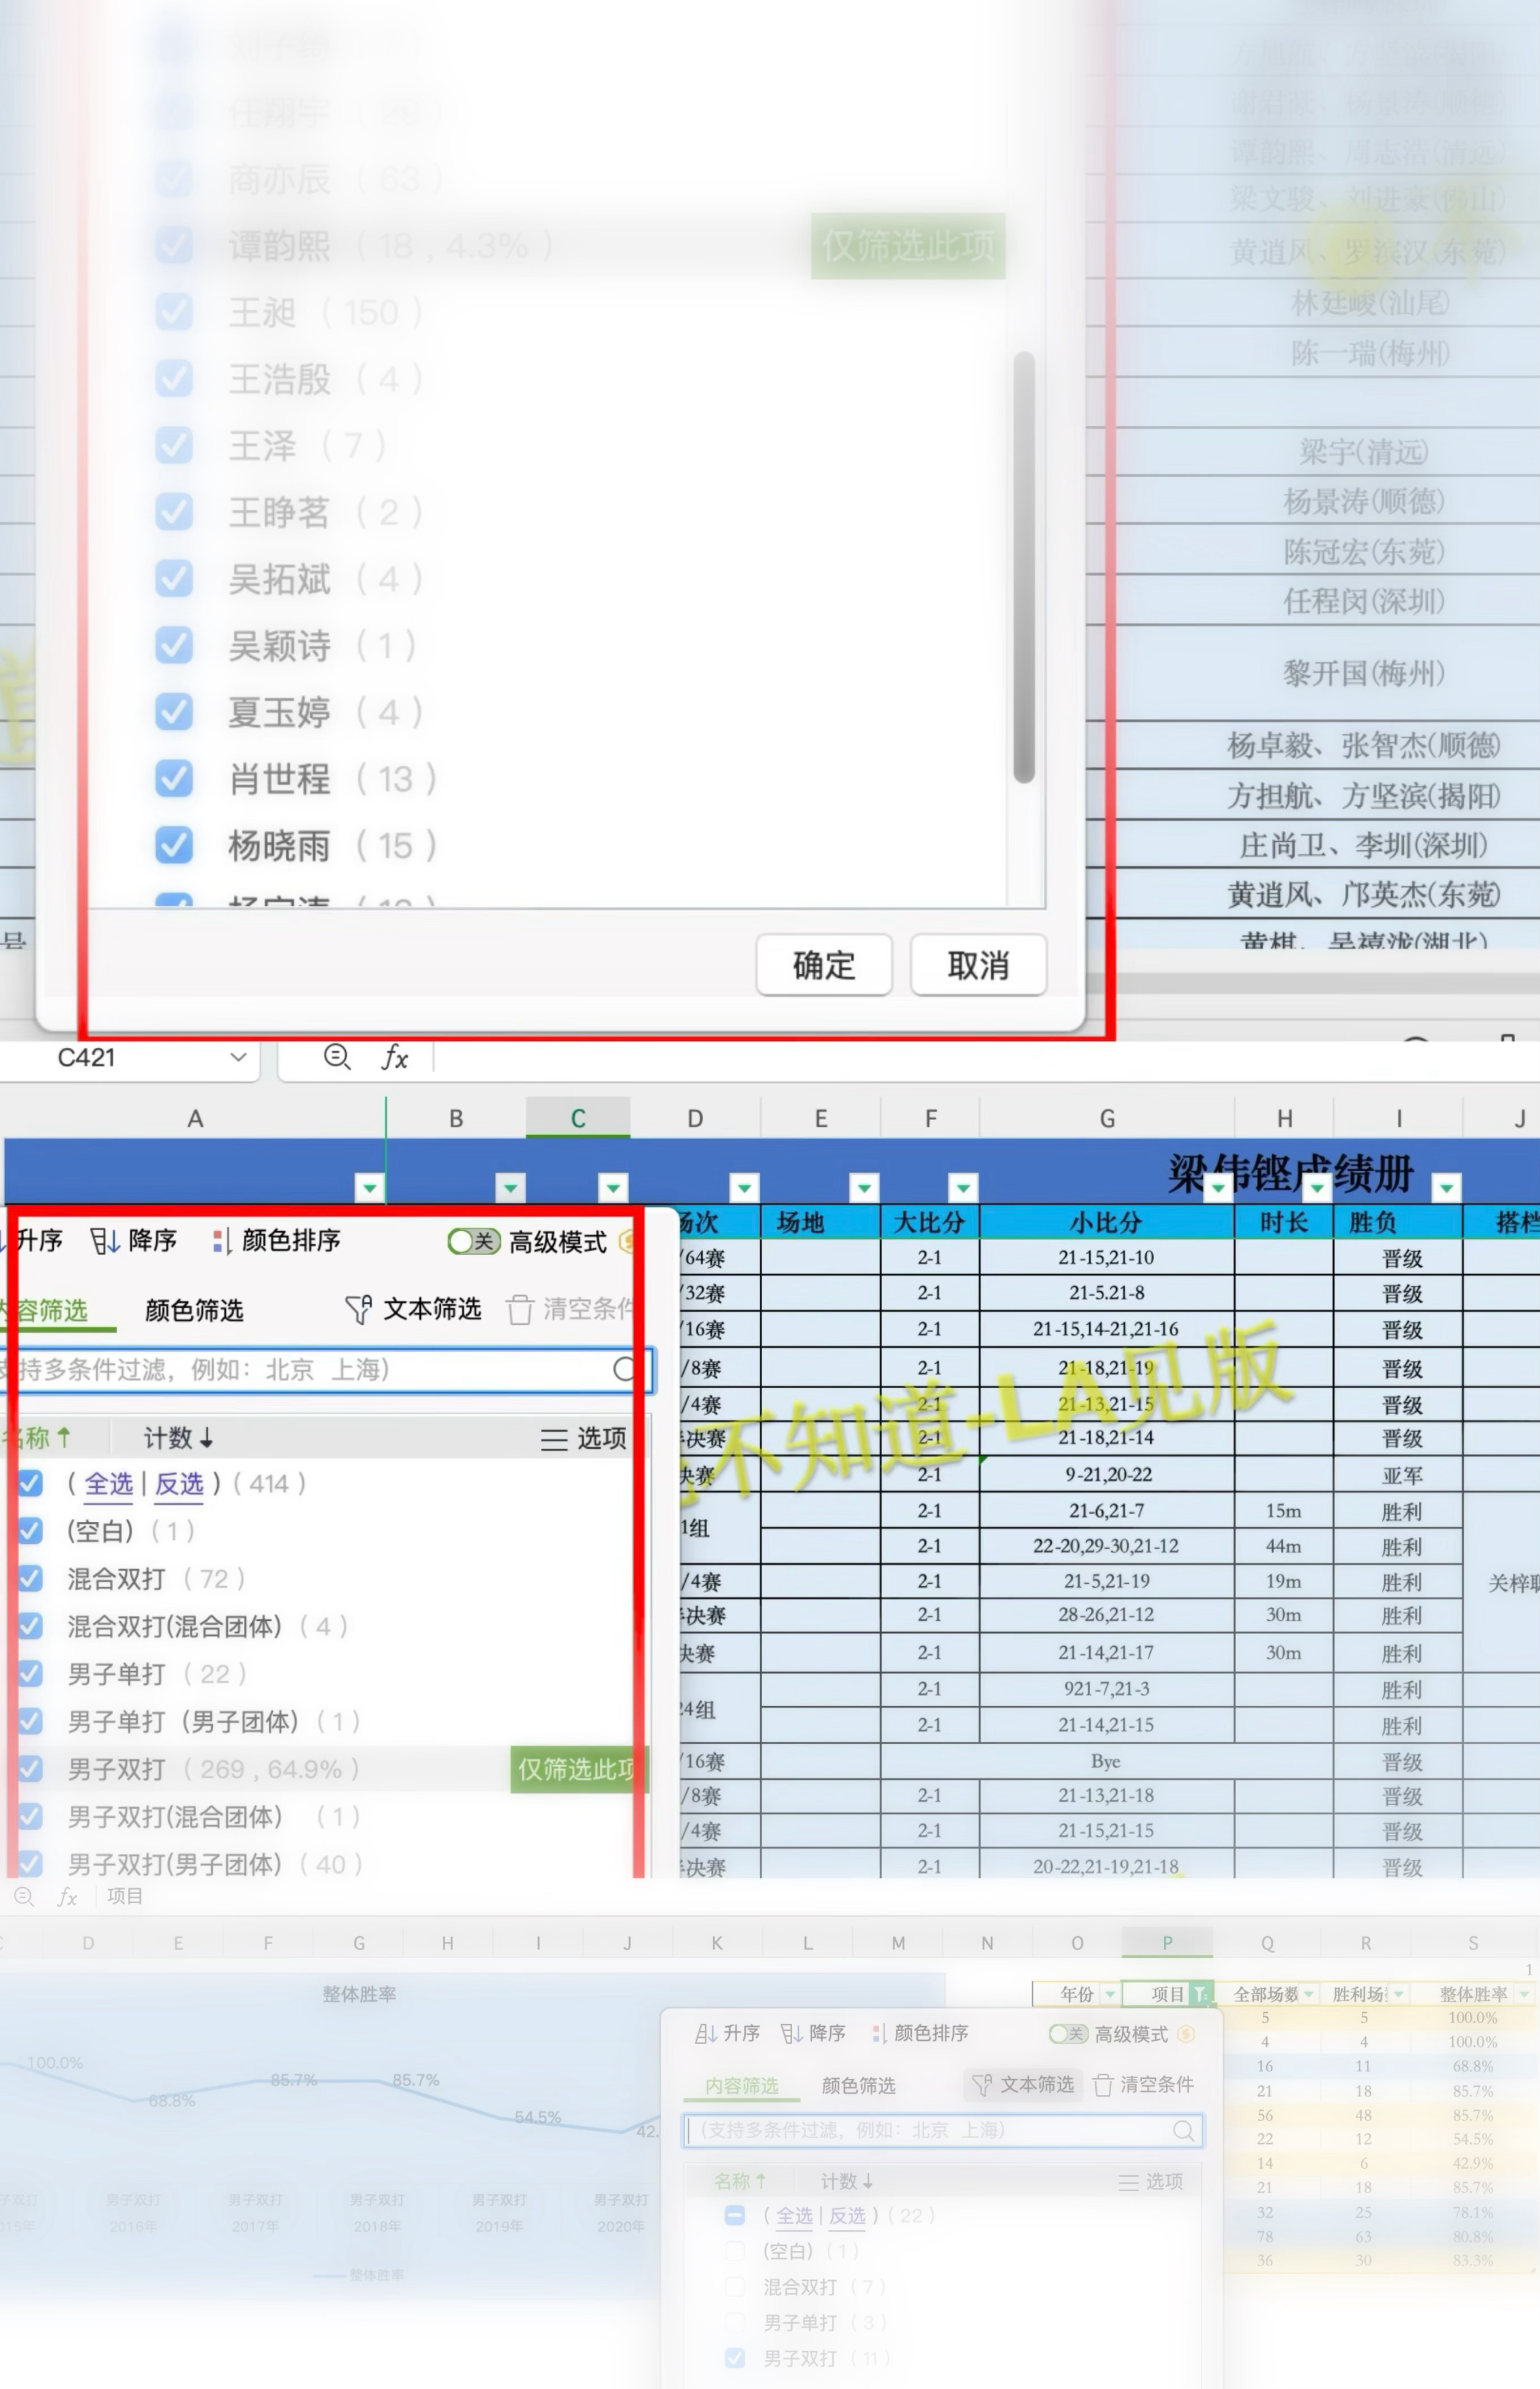Click the search field in the 22-count filter panel
The height and width of the screenshot is (2389, 1540).
(x=943, y=2130)
